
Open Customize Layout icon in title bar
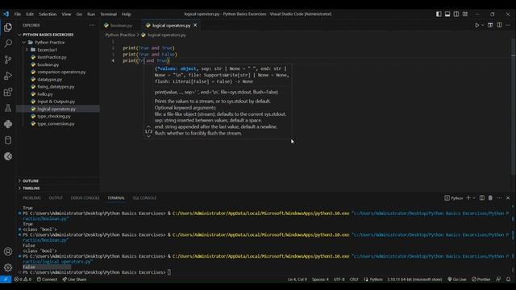click(x=465, y=14)
